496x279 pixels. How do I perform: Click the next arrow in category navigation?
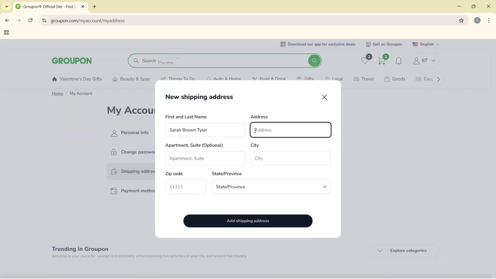tap(438, 79)
